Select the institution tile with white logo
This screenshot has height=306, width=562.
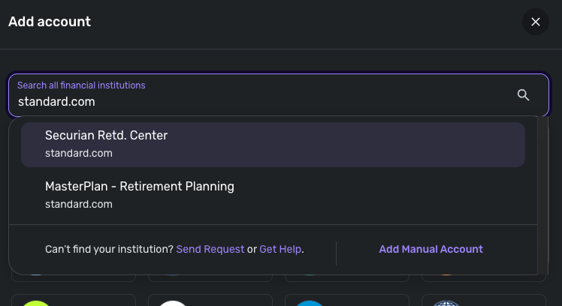pos(210,300)
